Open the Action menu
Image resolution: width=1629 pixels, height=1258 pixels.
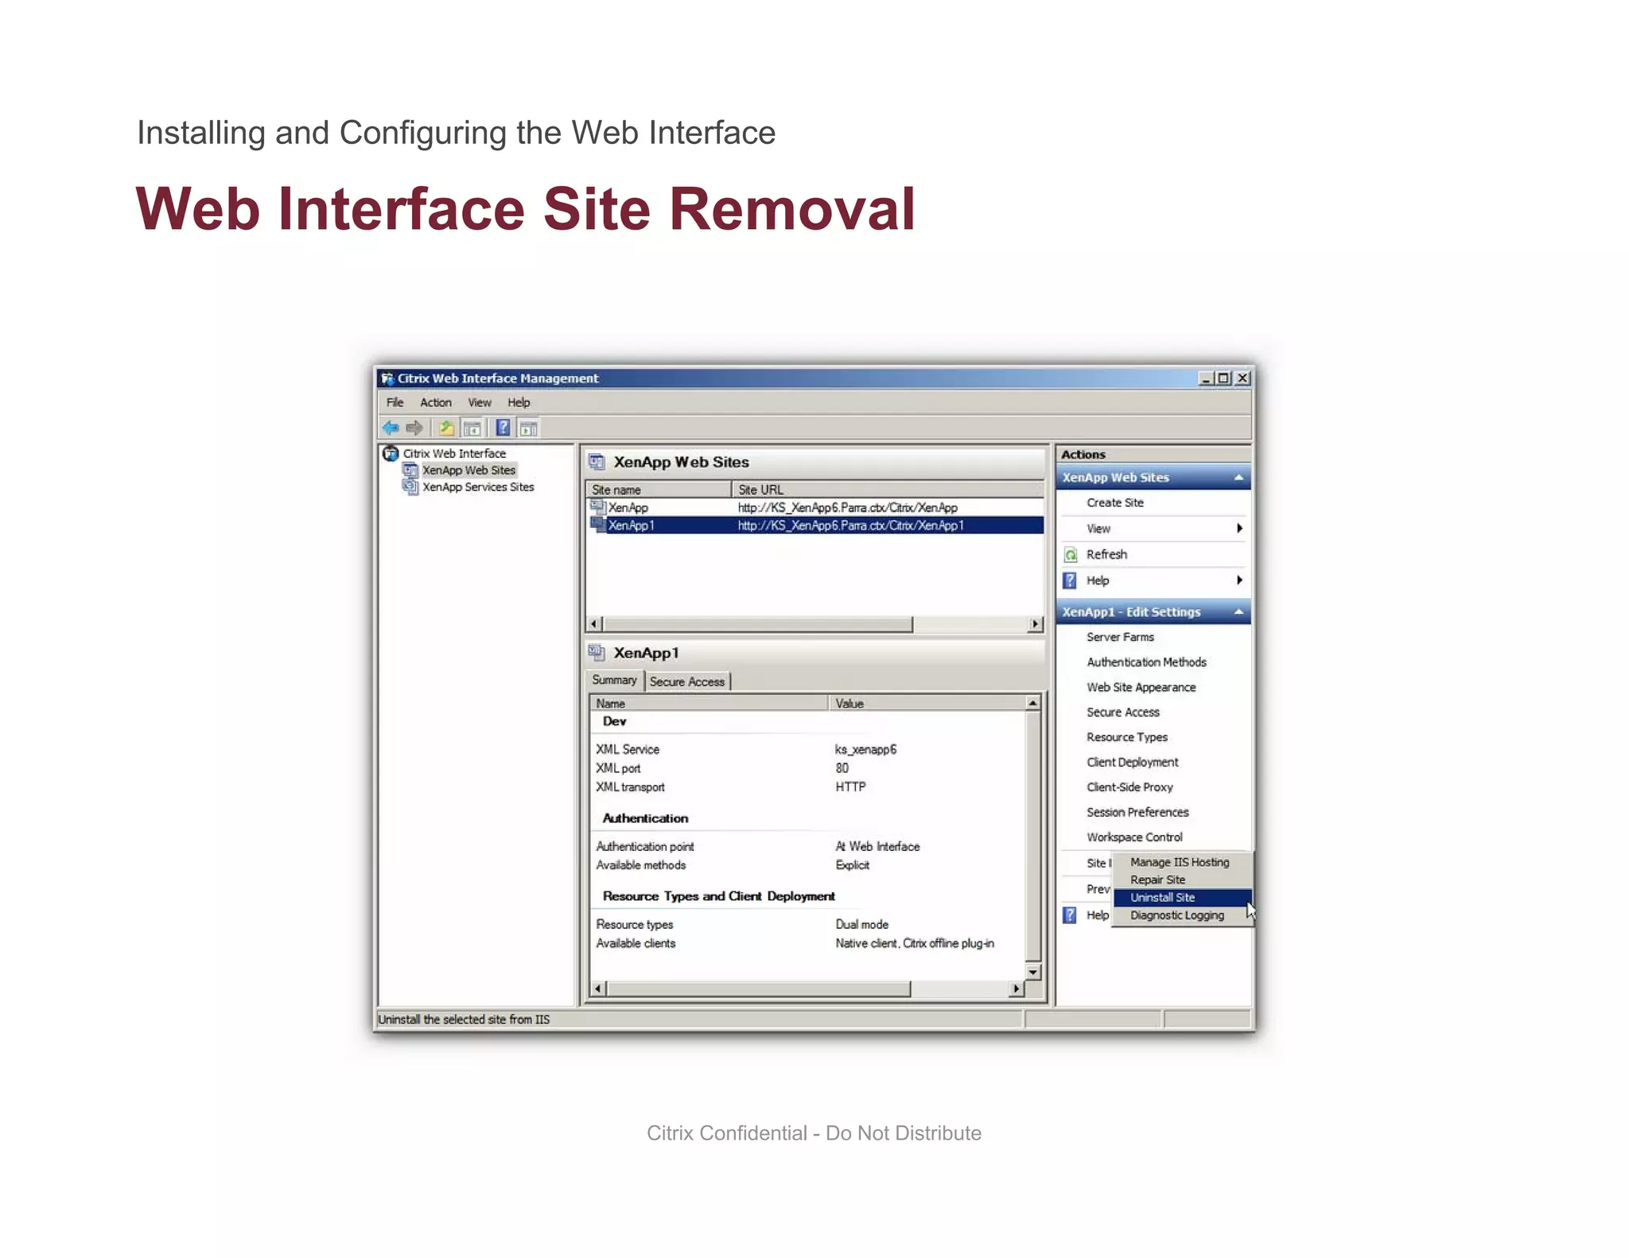436,402
